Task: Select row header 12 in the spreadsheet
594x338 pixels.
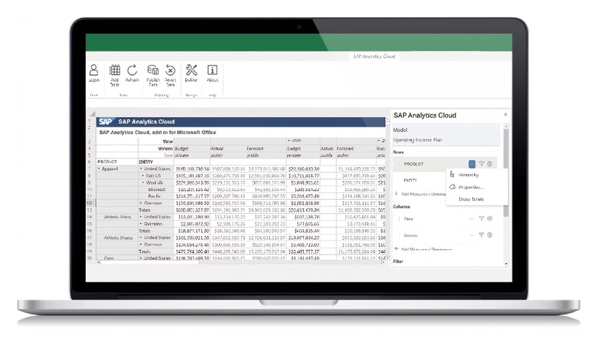Action: coord(90,203)
